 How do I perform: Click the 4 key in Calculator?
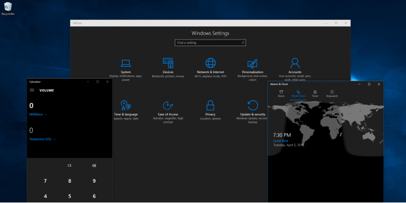[x=45, y=196]
